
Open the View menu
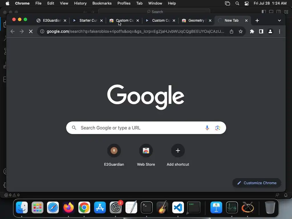click(64, 3)
